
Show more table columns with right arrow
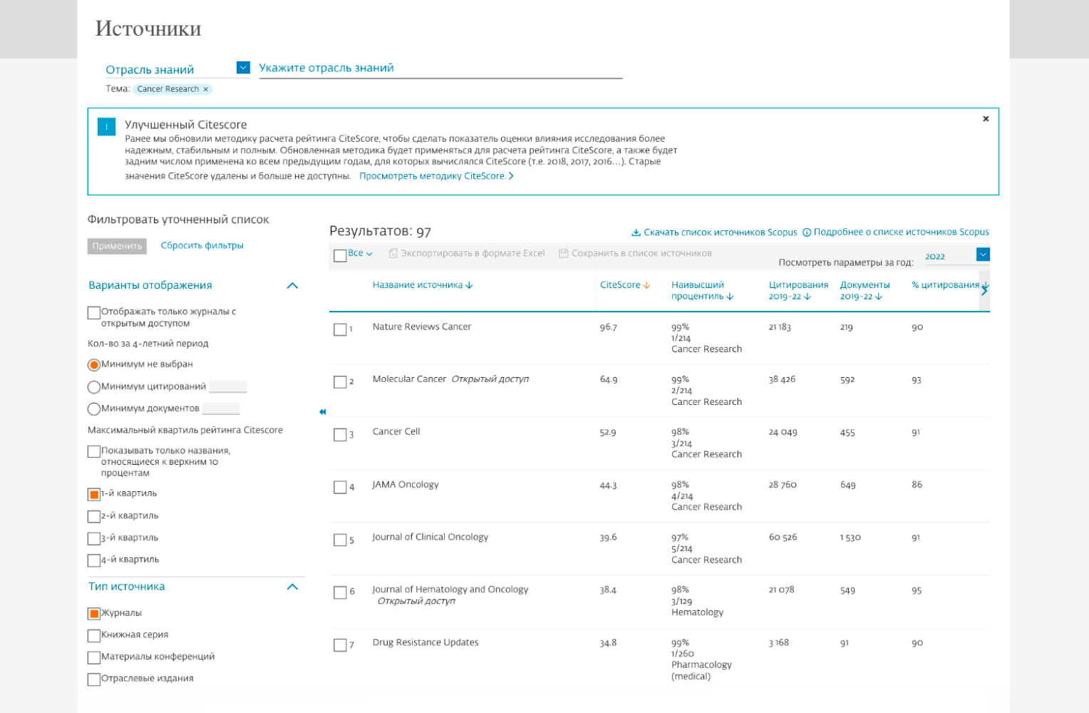[984, 290]
